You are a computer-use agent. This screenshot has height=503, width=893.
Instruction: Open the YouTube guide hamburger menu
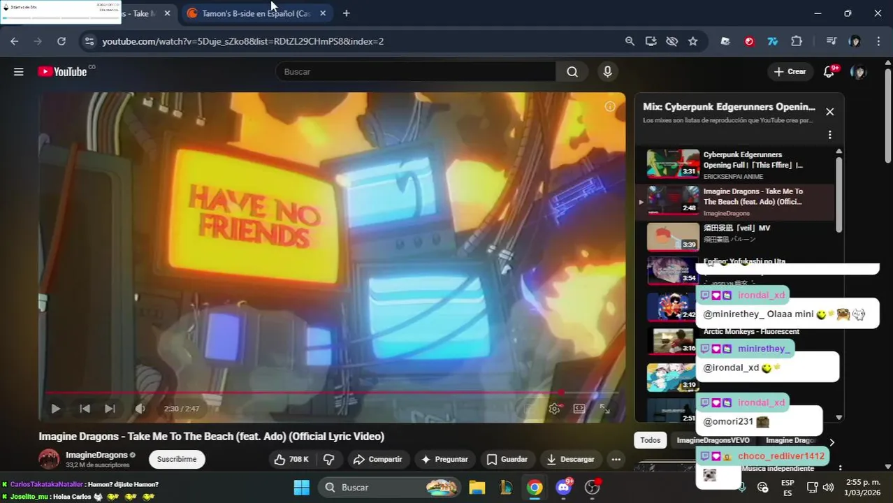pyautogui.click(x=19, y=71)
